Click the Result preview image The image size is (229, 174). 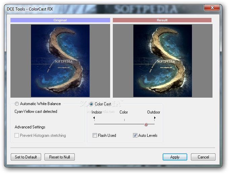pyautogui.click(x=163, y=61)
